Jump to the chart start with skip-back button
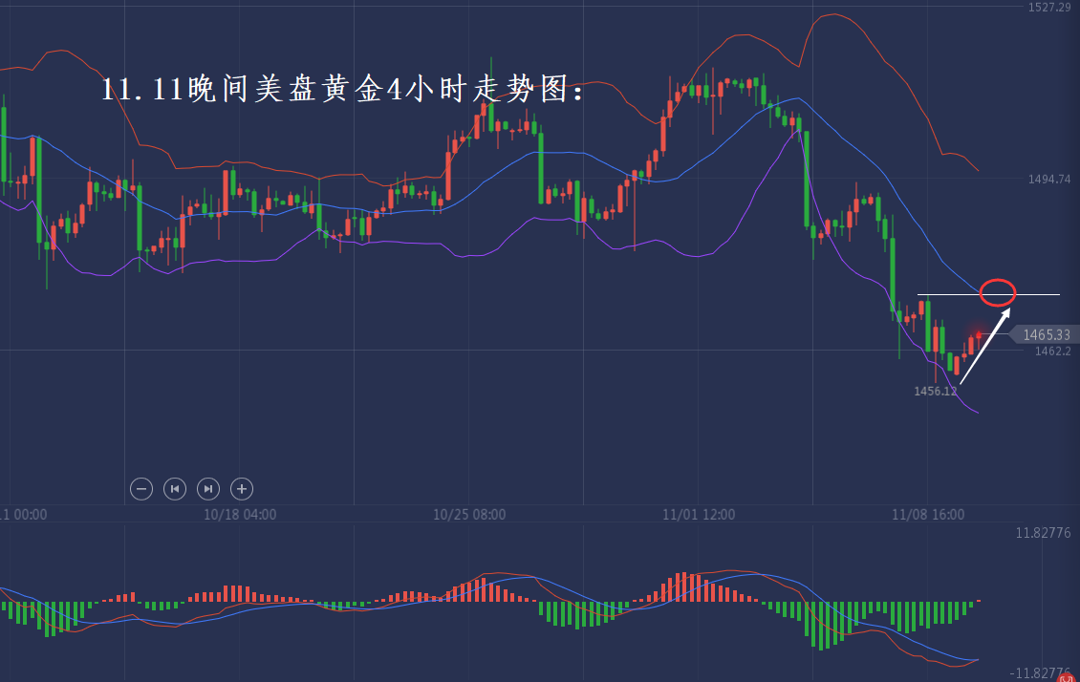This screenshot has height=682, width=1080. coord(175,489)
